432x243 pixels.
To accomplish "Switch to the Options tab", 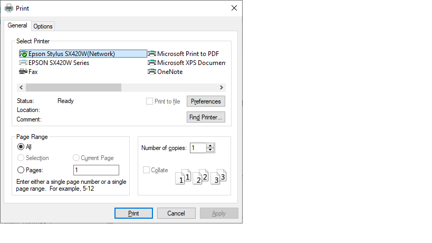I will pyautogui.click(x=43, y=26).
